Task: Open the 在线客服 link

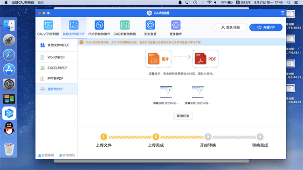Action: point(46,155)
